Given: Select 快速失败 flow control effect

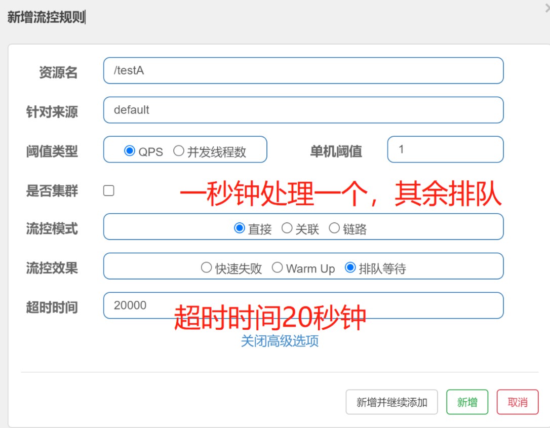Looking at the screenshot, I should pyautogui.click(x=206, y=267).
